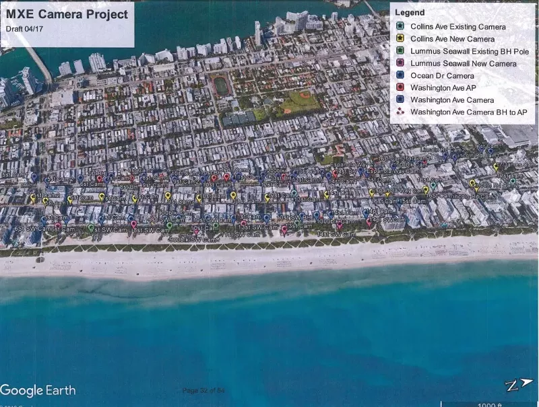
Task: Click the Washington Ave AP red legend icon
Action: coord(400,87)
